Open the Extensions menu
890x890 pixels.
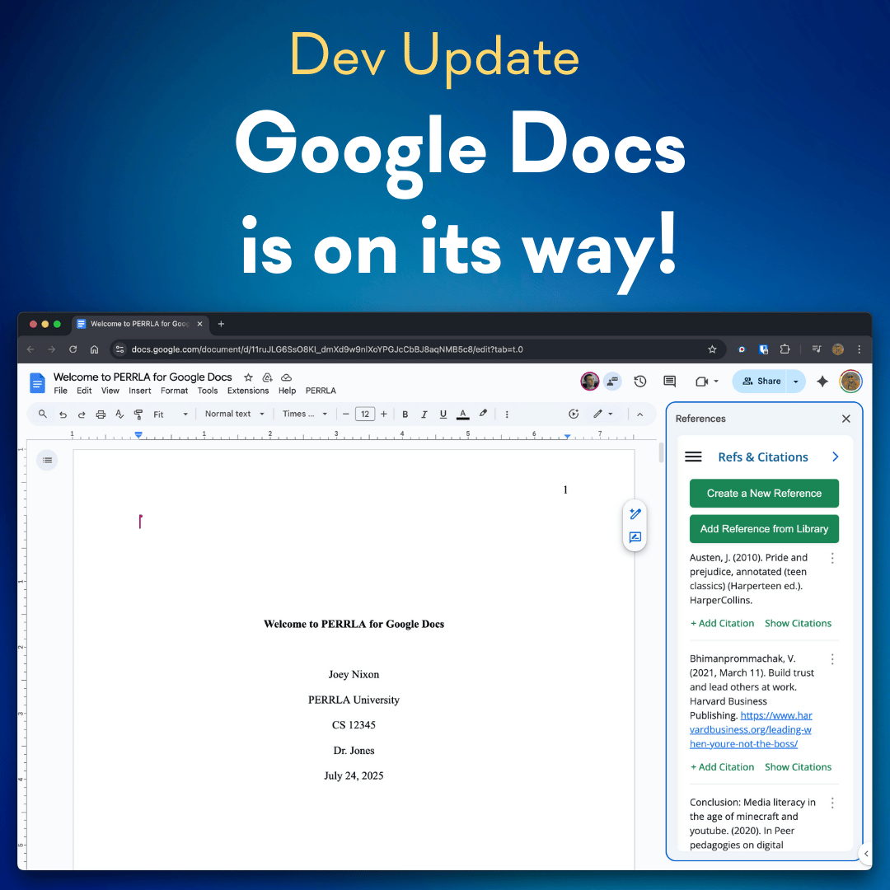click(248, 391)
